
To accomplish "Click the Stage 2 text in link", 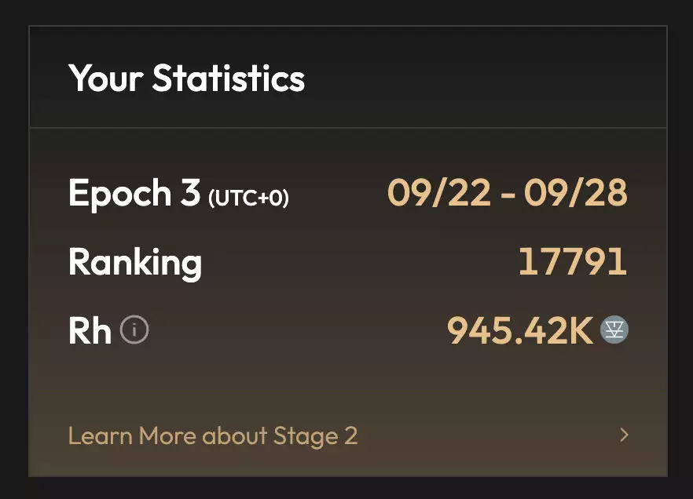I will tap(315, 435).
